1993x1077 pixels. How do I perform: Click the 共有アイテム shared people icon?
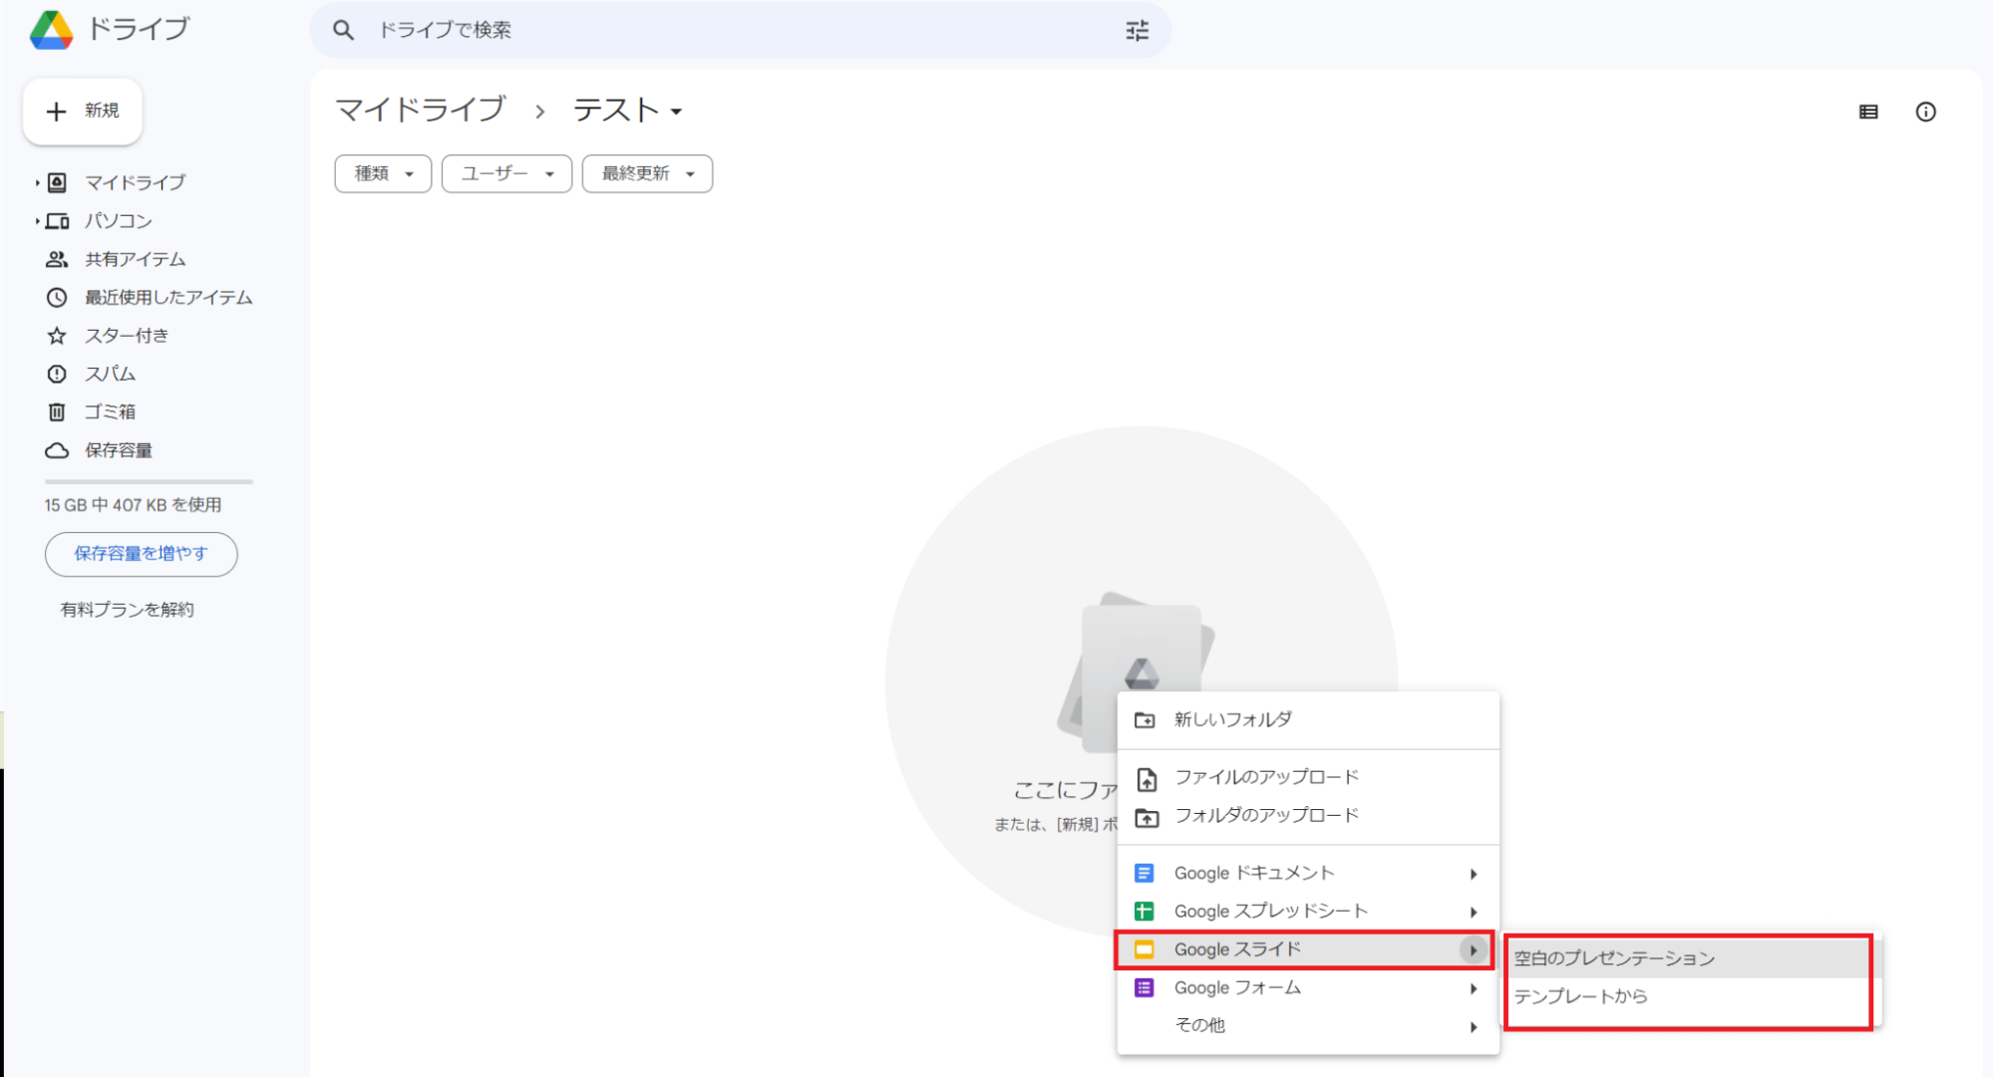[57, 259]
